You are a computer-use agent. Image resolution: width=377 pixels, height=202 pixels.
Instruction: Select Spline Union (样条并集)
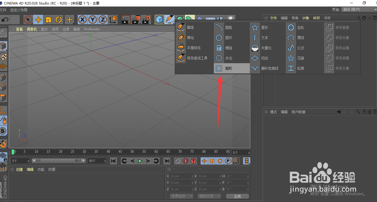pos(342,38)
